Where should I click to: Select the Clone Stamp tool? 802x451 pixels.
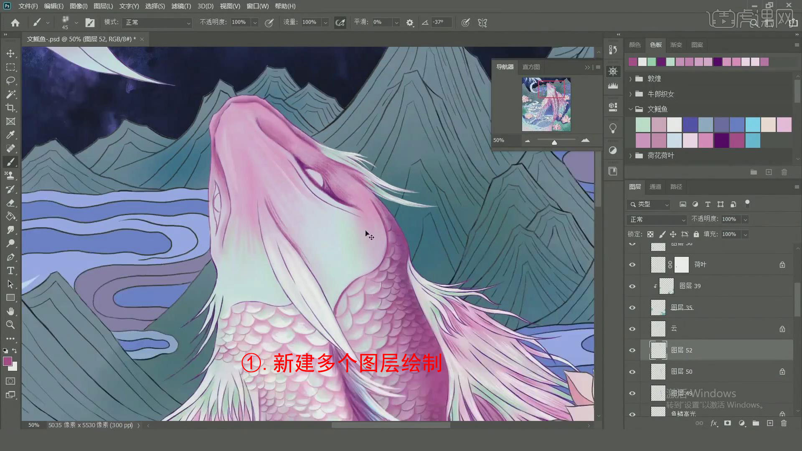tap(10, 176)
